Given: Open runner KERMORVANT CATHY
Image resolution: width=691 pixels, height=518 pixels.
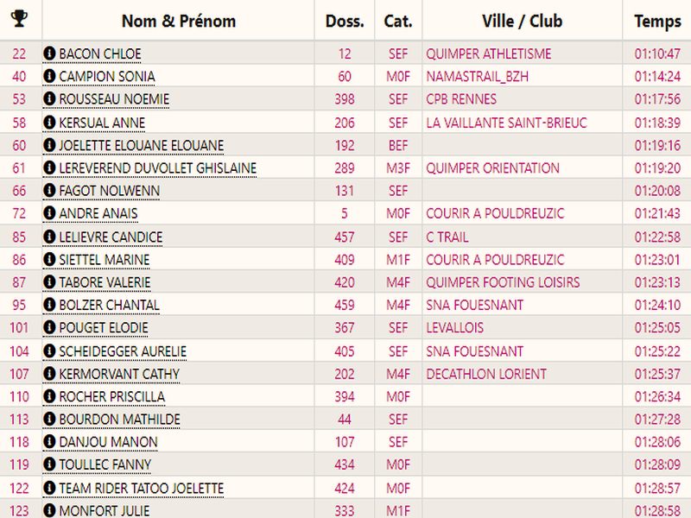Looking at the screenshot, I should tap(119, 374).
